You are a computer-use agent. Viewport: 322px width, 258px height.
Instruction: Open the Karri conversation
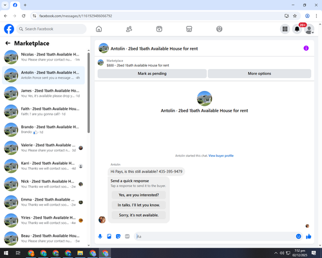pyautogui.click(x=43, y=166)
